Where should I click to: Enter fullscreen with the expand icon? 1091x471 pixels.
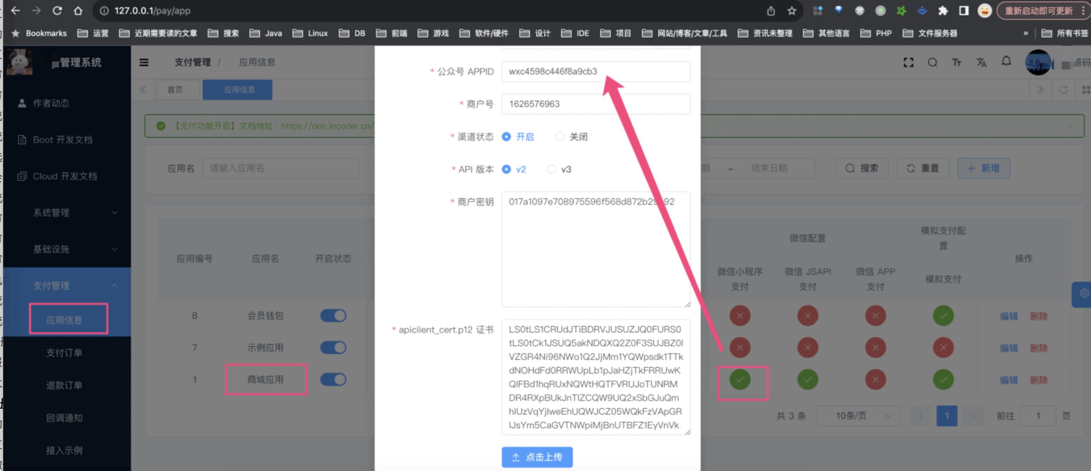pos(908,62)
